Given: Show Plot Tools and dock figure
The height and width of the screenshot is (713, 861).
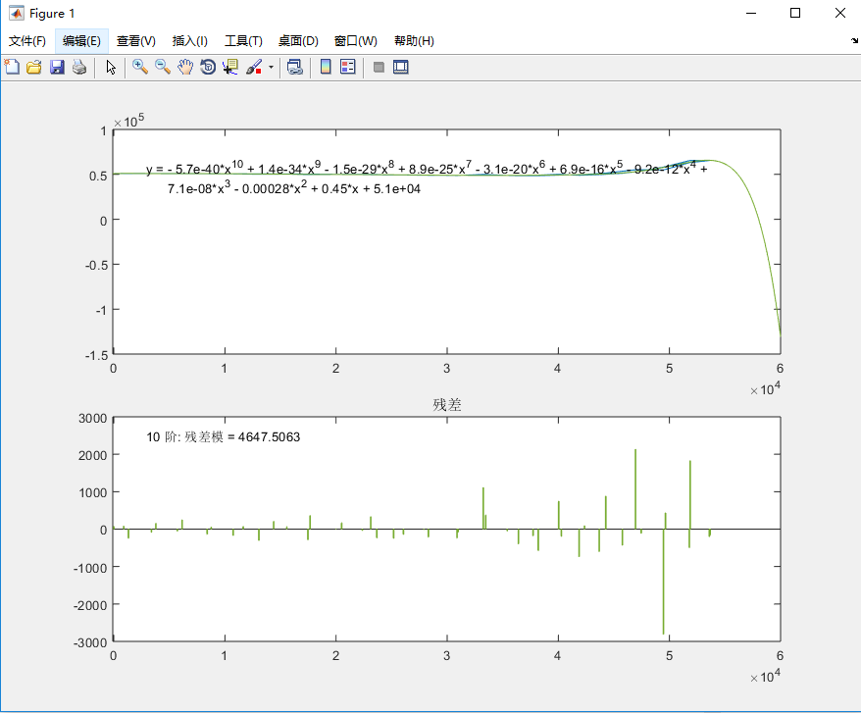Looking at the screenshot, I should pos(400,67).
